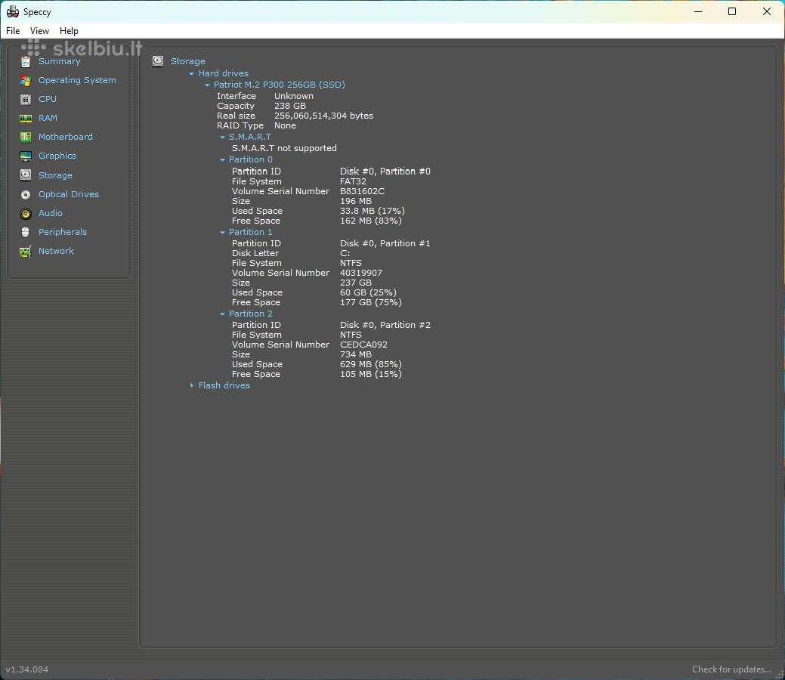Image resolution: width=785 pixels, height=680 pixels.
Task: Open the Network card icon
Action: pyautogui.click(x=26, y=252)
